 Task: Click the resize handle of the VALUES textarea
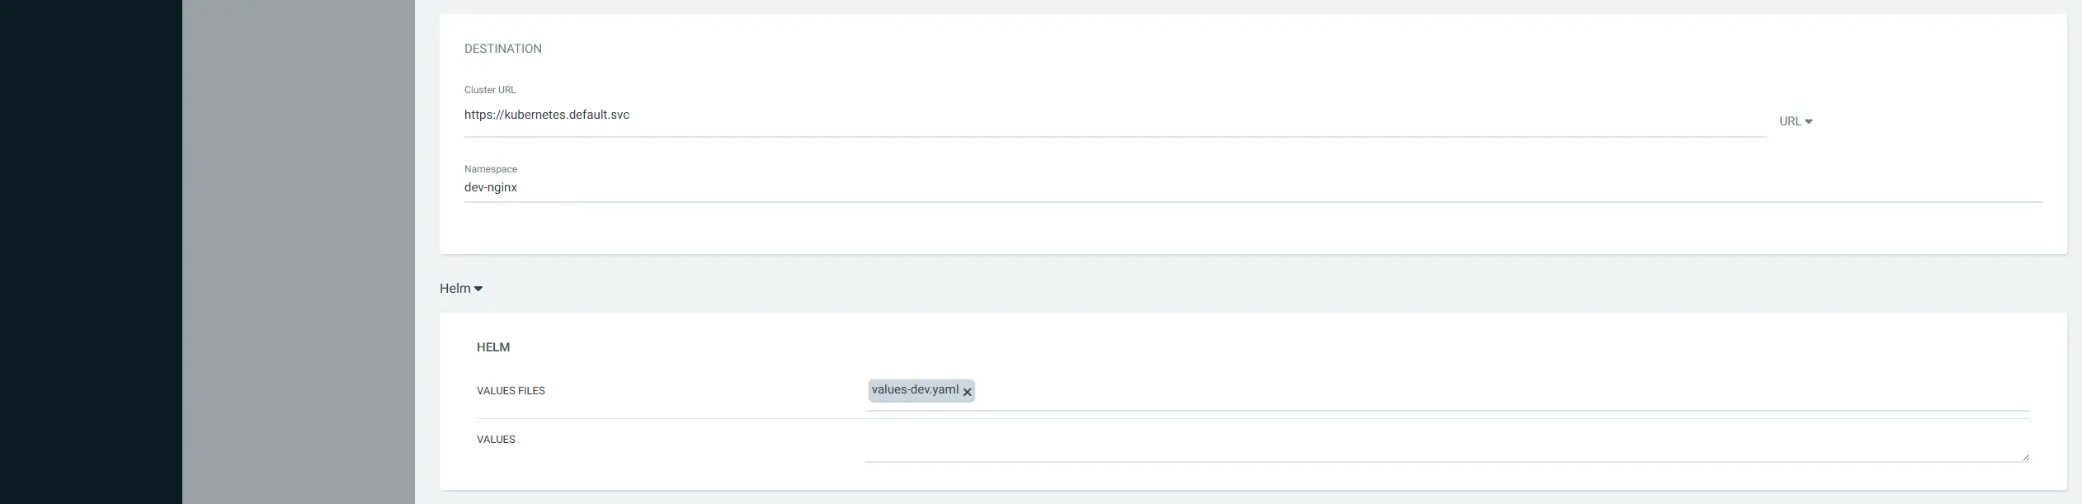(x=2026, y=458)
